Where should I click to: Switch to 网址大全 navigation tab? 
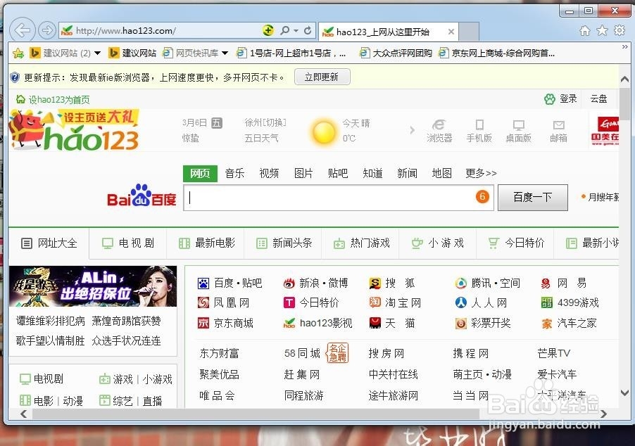tap(49, 243)
